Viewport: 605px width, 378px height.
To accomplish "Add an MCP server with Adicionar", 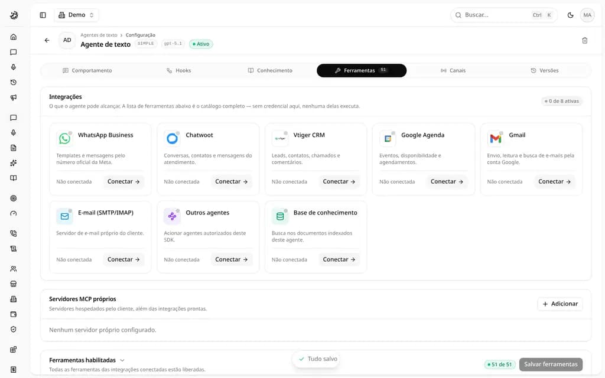I will [x=560, y=304].
